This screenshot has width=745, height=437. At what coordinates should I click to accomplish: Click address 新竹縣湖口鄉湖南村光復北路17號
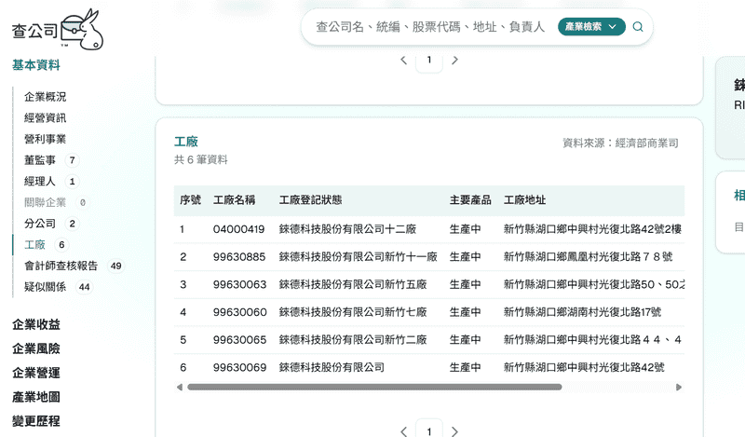click(x=583, y=312)
